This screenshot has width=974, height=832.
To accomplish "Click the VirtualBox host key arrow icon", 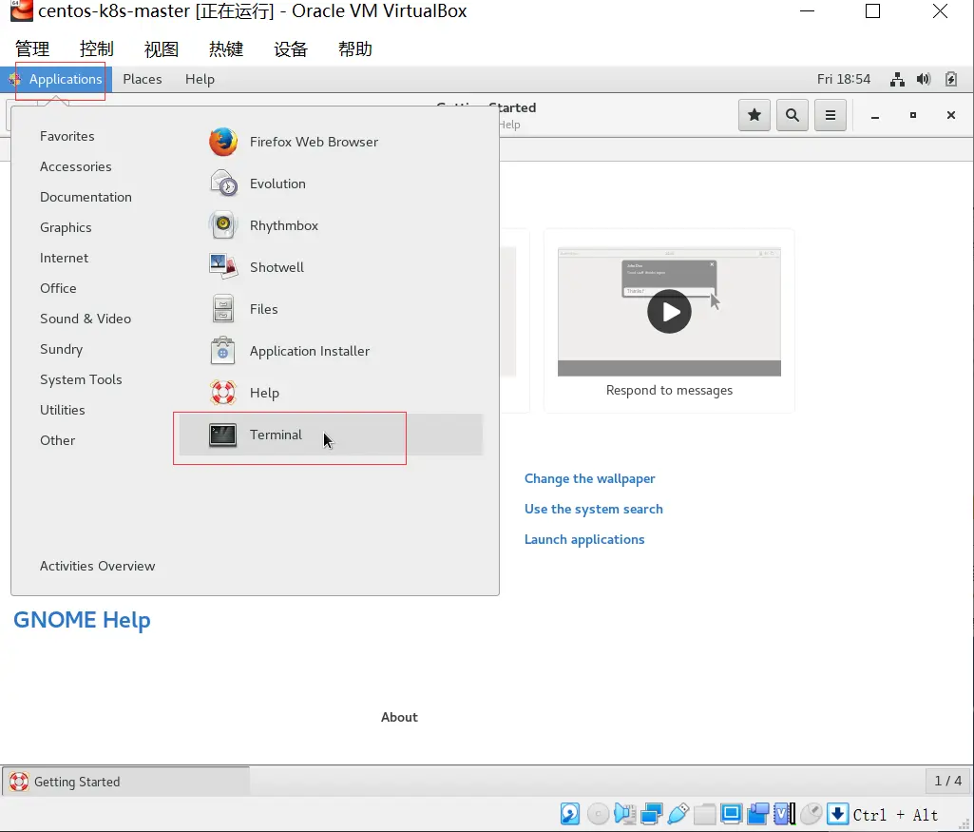I will (x=837, y=814).
